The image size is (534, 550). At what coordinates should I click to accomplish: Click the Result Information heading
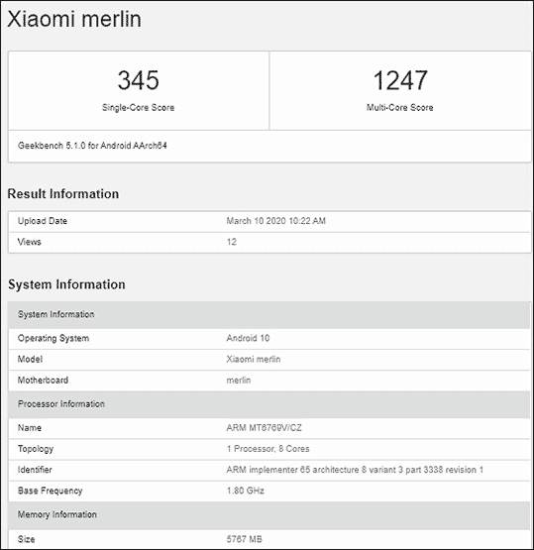tap(63, 193)
